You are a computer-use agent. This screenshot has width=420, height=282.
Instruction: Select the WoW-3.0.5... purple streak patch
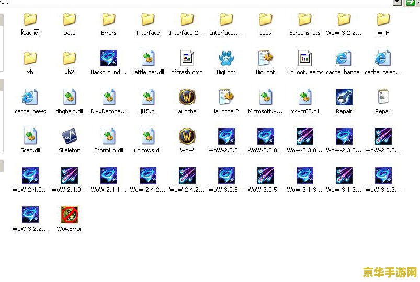tap(266, 175)
